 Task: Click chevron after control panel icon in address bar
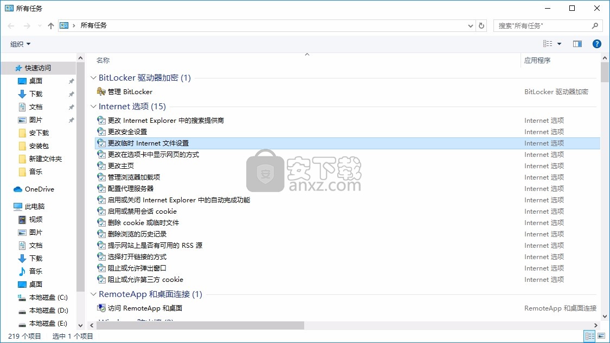pos(74,25)
